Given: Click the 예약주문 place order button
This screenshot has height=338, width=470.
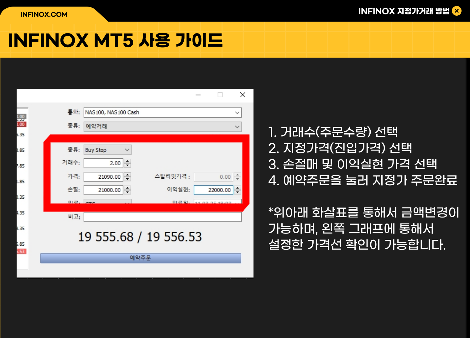Looking at the screenshot, I should [140, 258].
